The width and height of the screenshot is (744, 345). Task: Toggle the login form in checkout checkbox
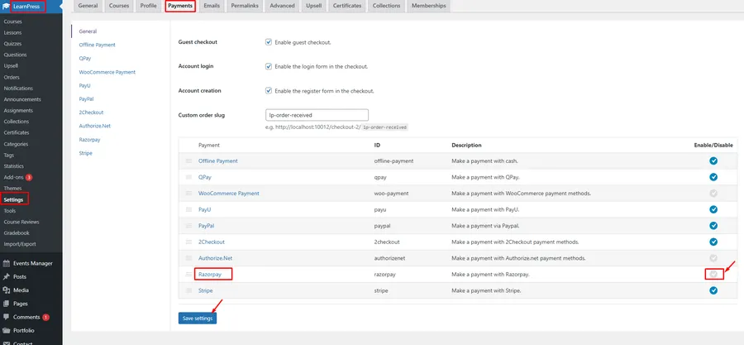click(x=269, y=66)
